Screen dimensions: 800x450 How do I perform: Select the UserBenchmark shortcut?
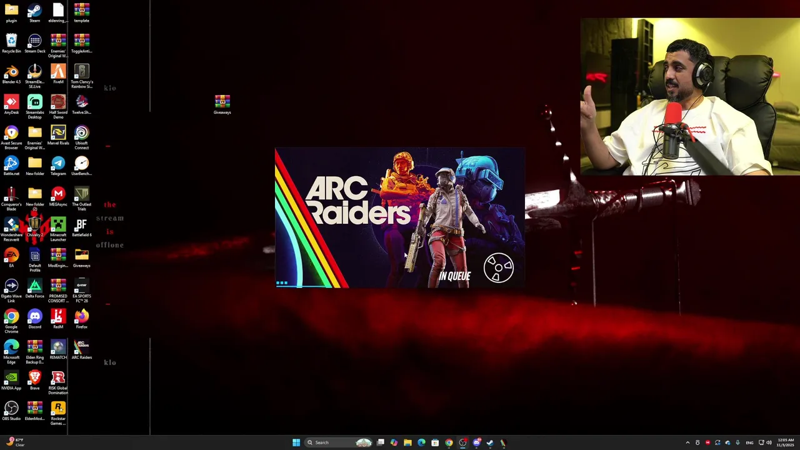coord(81,166)
